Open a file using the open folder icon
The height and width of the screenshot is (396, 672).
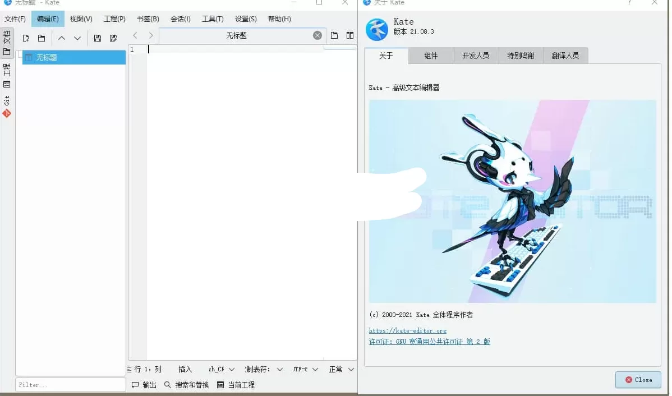tap(41, 38)
